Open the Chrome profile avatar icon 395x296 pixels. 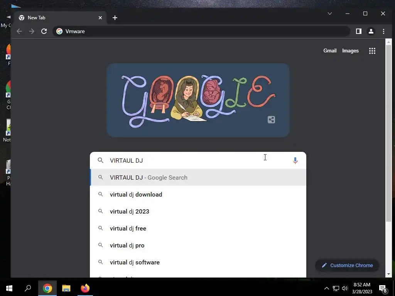coord(371,31)
